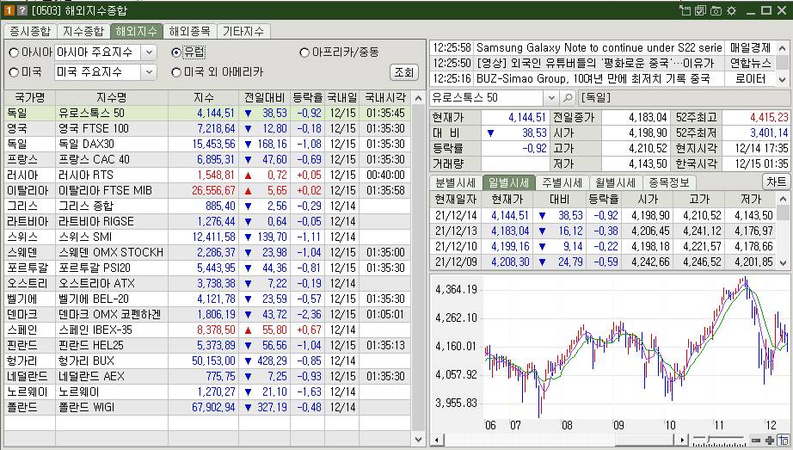
Task: Select the 아프리카/중동 radio button
Action: [x=304, y=52]
